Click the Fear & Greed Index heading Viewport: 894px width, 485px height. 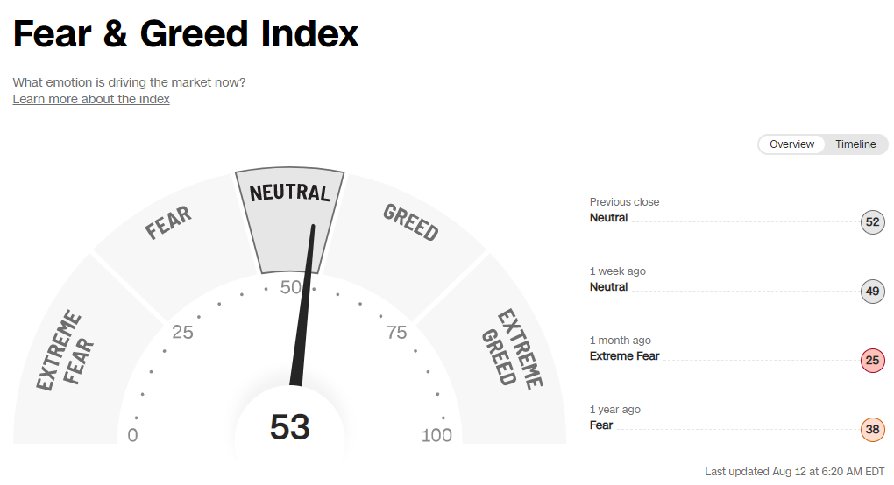(186, 34)
